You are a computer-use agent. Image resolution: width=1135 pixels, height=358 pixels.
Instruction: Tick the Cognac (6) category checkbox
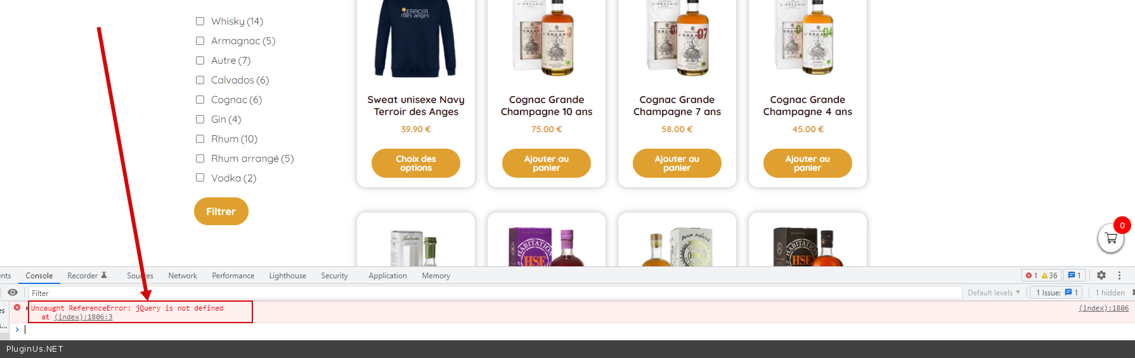[200, 99]
